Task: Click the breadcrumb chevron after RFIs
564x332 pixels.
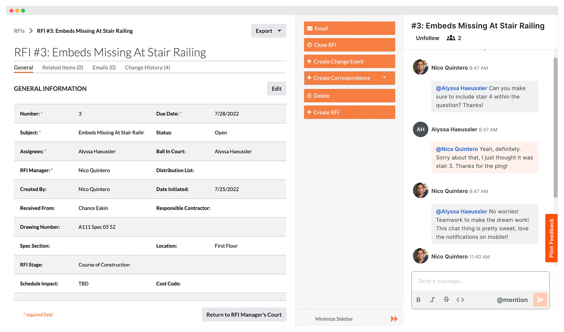Action: click(31, 31)
